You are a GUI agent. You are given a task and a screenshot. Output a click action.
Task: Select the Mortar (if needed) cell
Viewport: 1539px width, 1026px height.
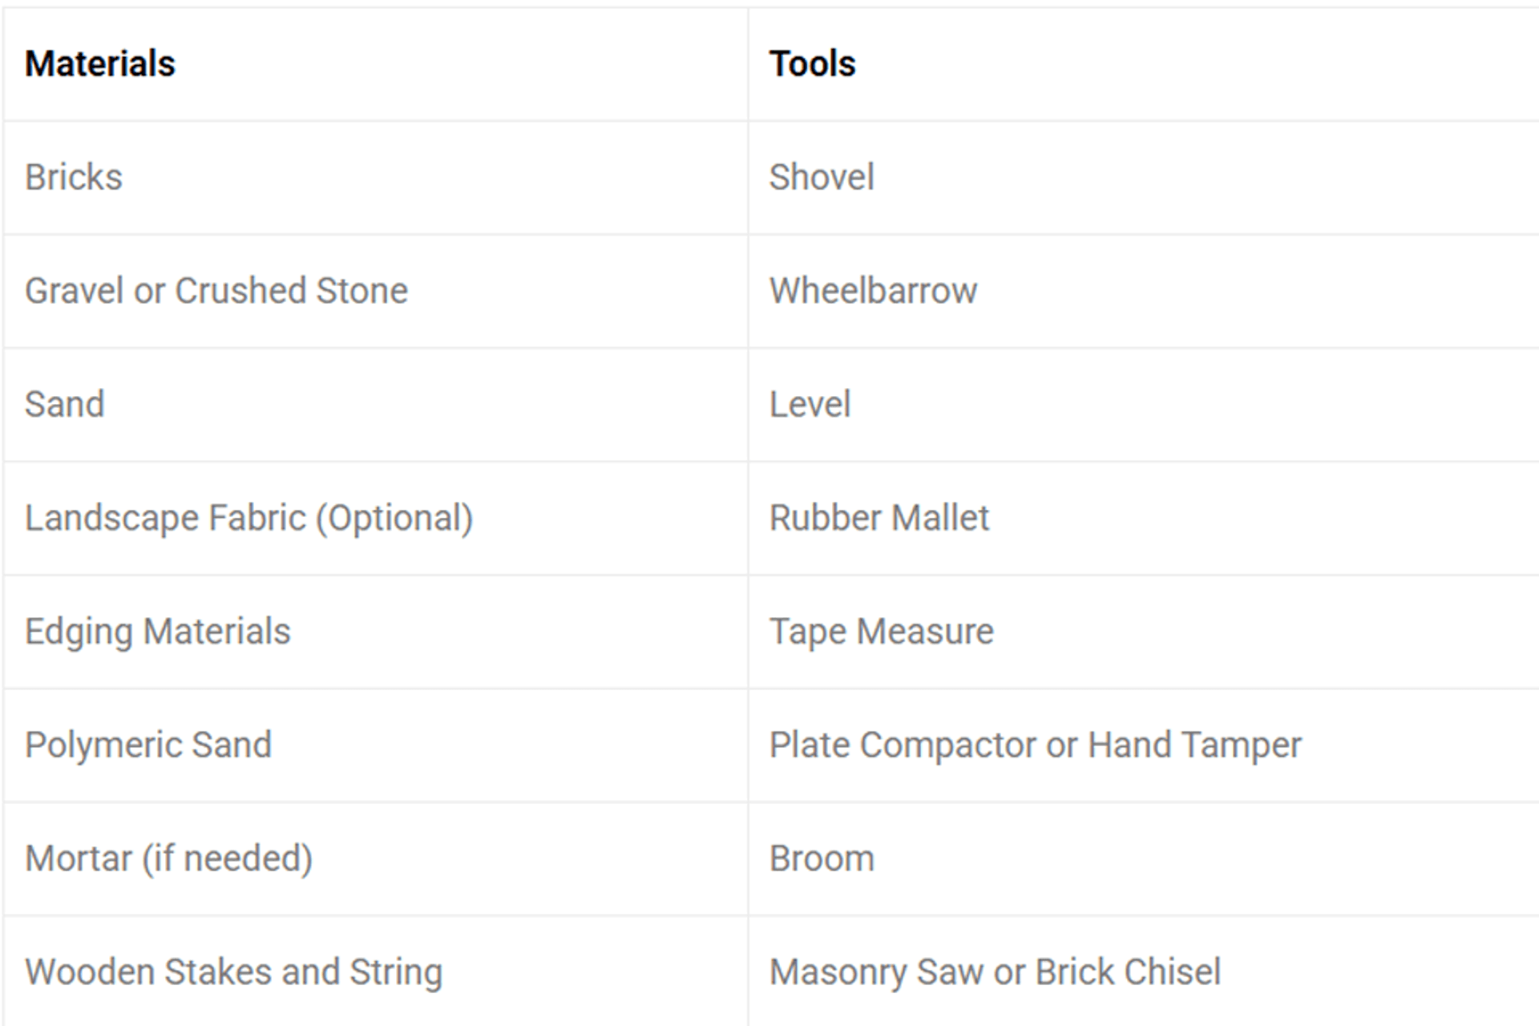tap(168, 858)
